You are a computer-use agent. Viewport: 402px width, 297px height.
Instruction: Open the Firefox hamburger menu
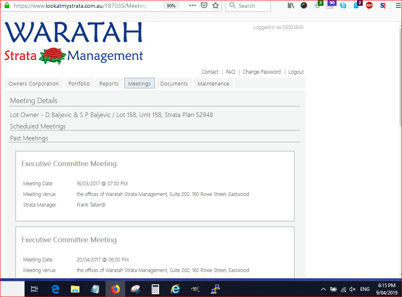pyautogui.click(x=398, y=5)
